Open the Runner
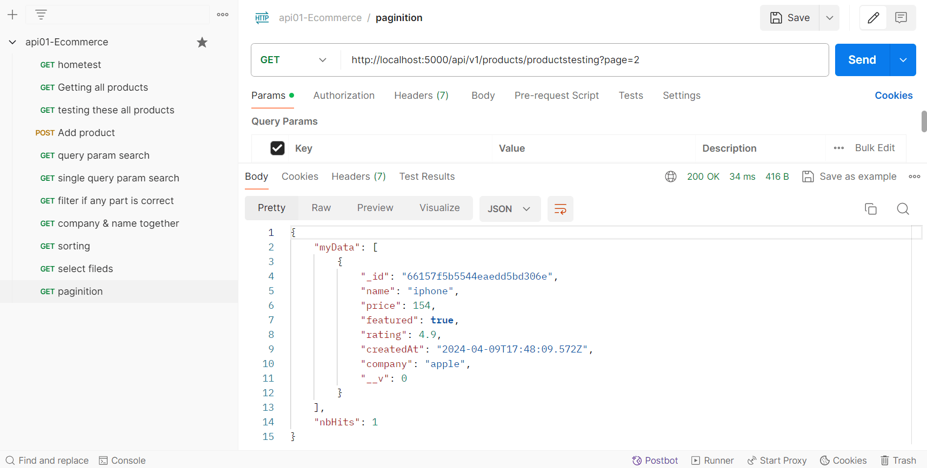The height and width of the screenshot is (468, 927). [712, 460]
